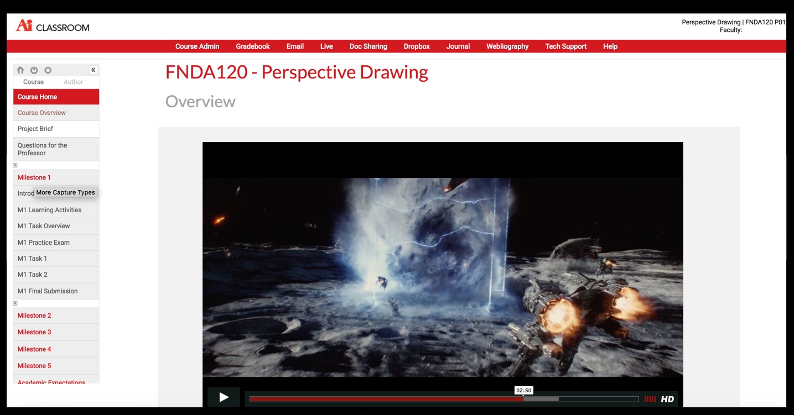Image resolution: width=794 pixels, height=415 pixels.
Task: Open the Journal menu item
Action: click(458, 46)
